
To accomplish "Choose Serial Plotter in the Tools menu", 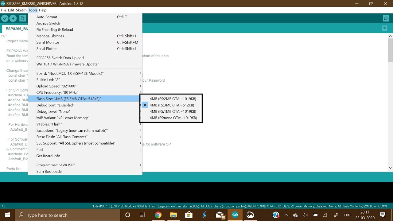I will coord(85,48).
